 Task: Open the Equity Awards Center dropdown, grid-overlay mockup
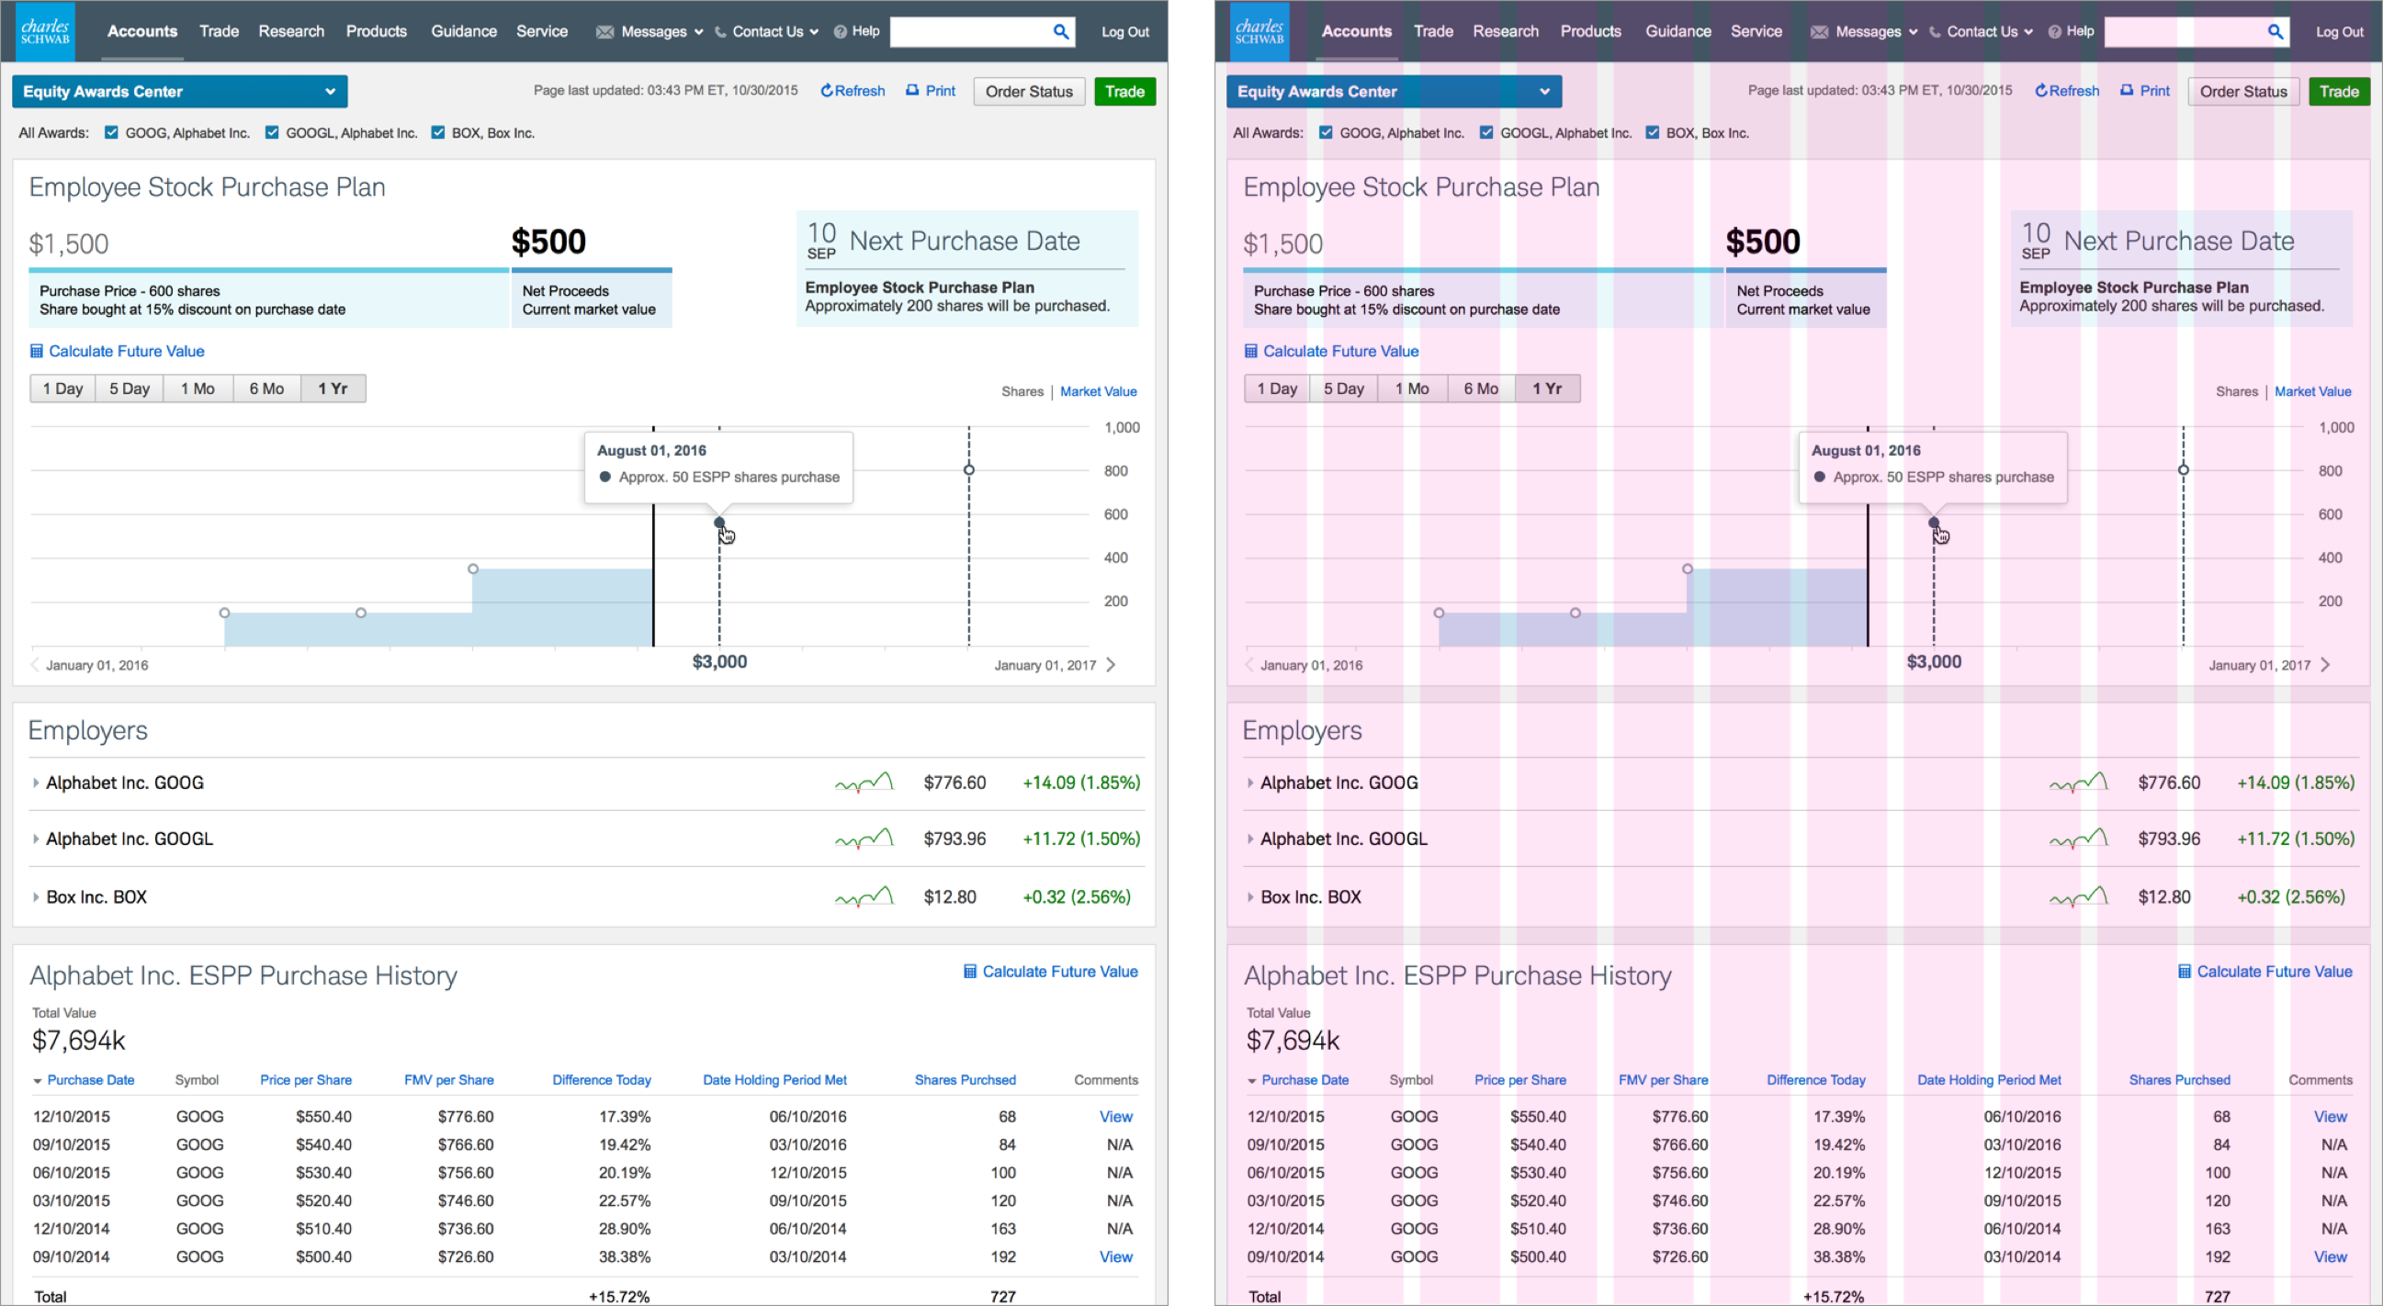1395,92
